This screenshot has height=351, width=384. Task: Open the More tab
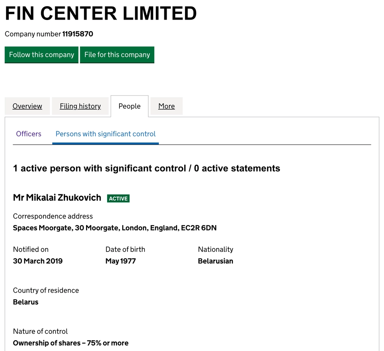(x=166, y=106)
